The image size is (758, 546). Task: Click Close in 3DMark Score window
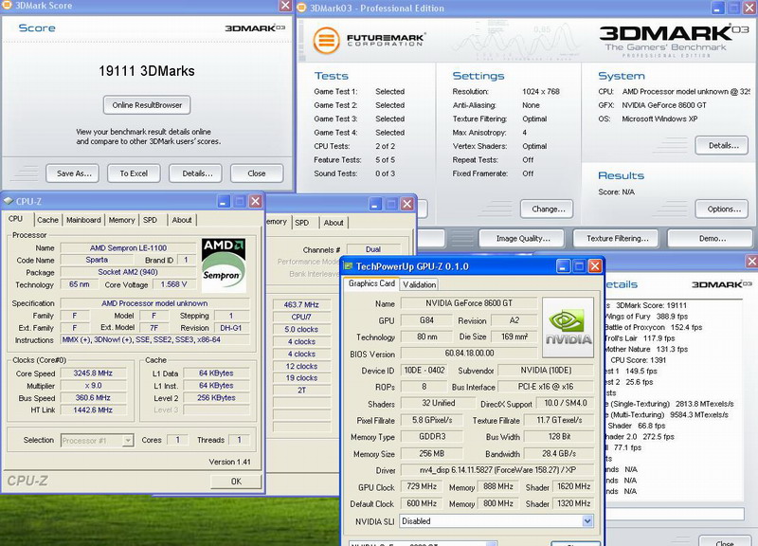[257, 173]
